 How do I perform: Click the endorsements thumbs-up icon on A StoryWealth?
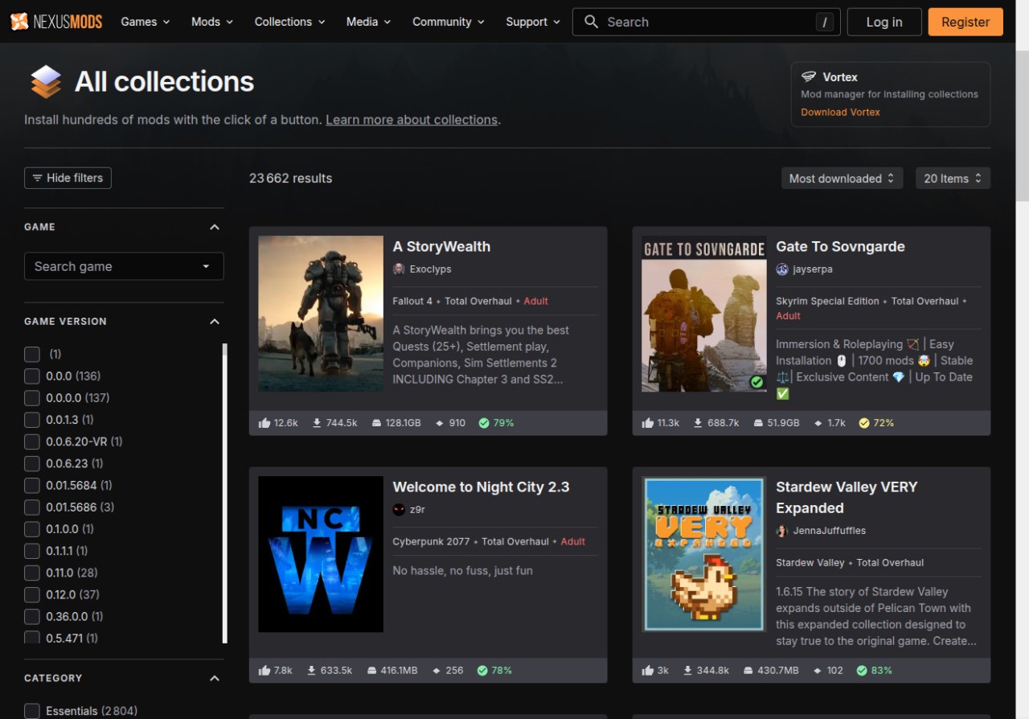pos(264,423)
